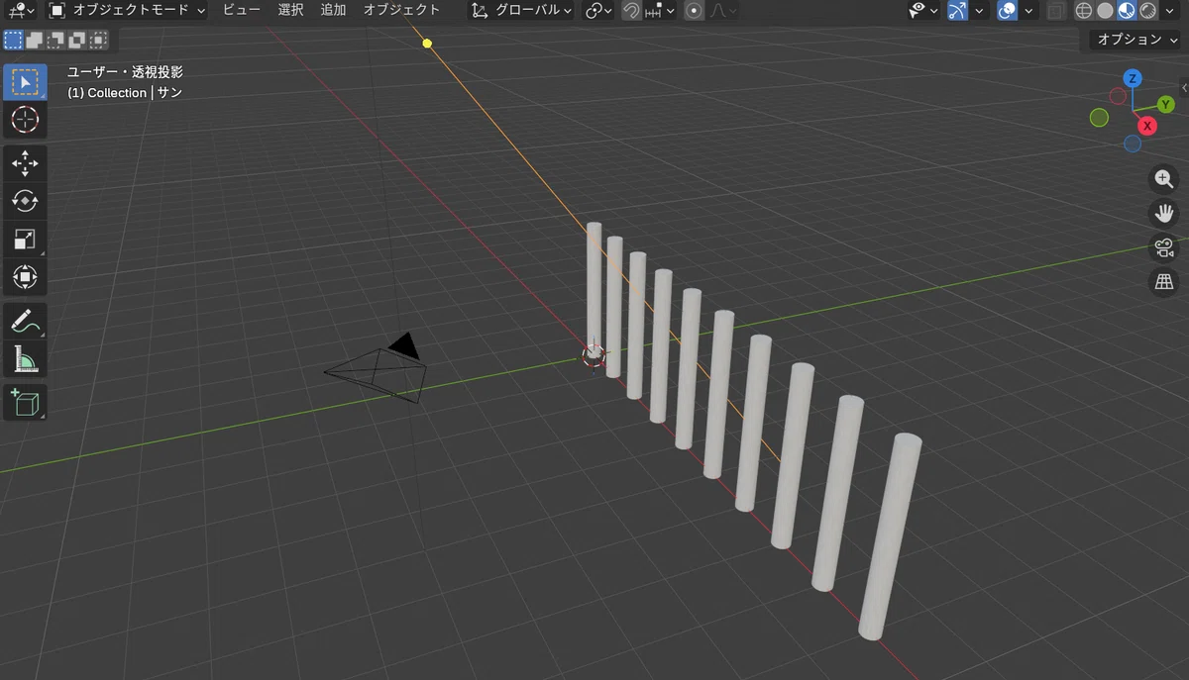Switch perspective/orthographic with grid icon
The width and height of the screenshot is (1189, 680).
(1163, 282)
